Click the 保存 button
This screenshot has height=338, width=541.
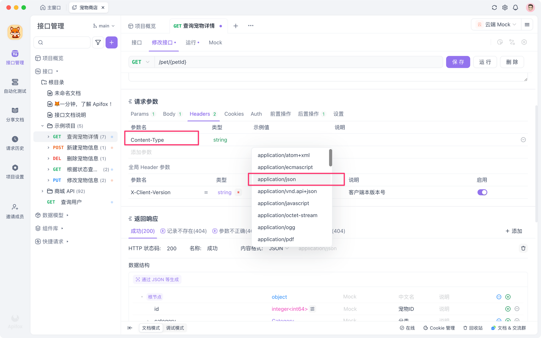[x=458, y=62]
